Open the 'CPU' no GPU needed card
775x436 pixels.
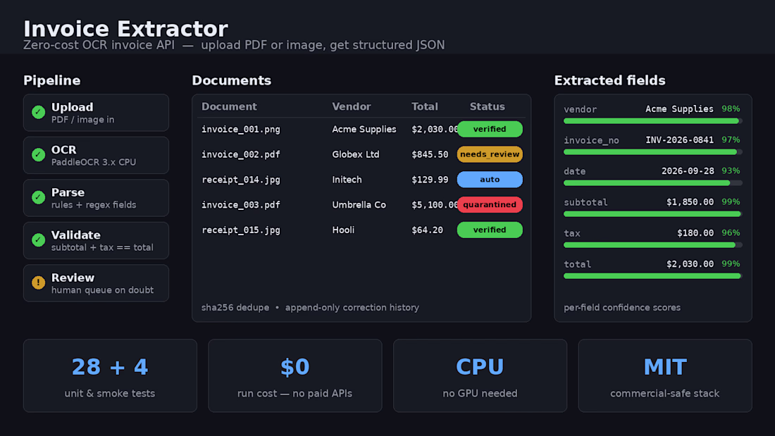pos(480,375)
